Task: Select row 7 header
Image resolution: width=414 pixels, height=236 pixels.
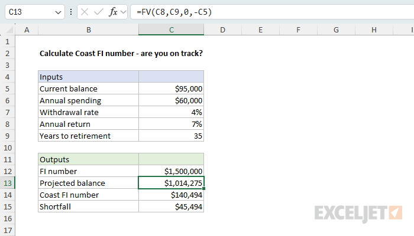Action: point(7,113)
